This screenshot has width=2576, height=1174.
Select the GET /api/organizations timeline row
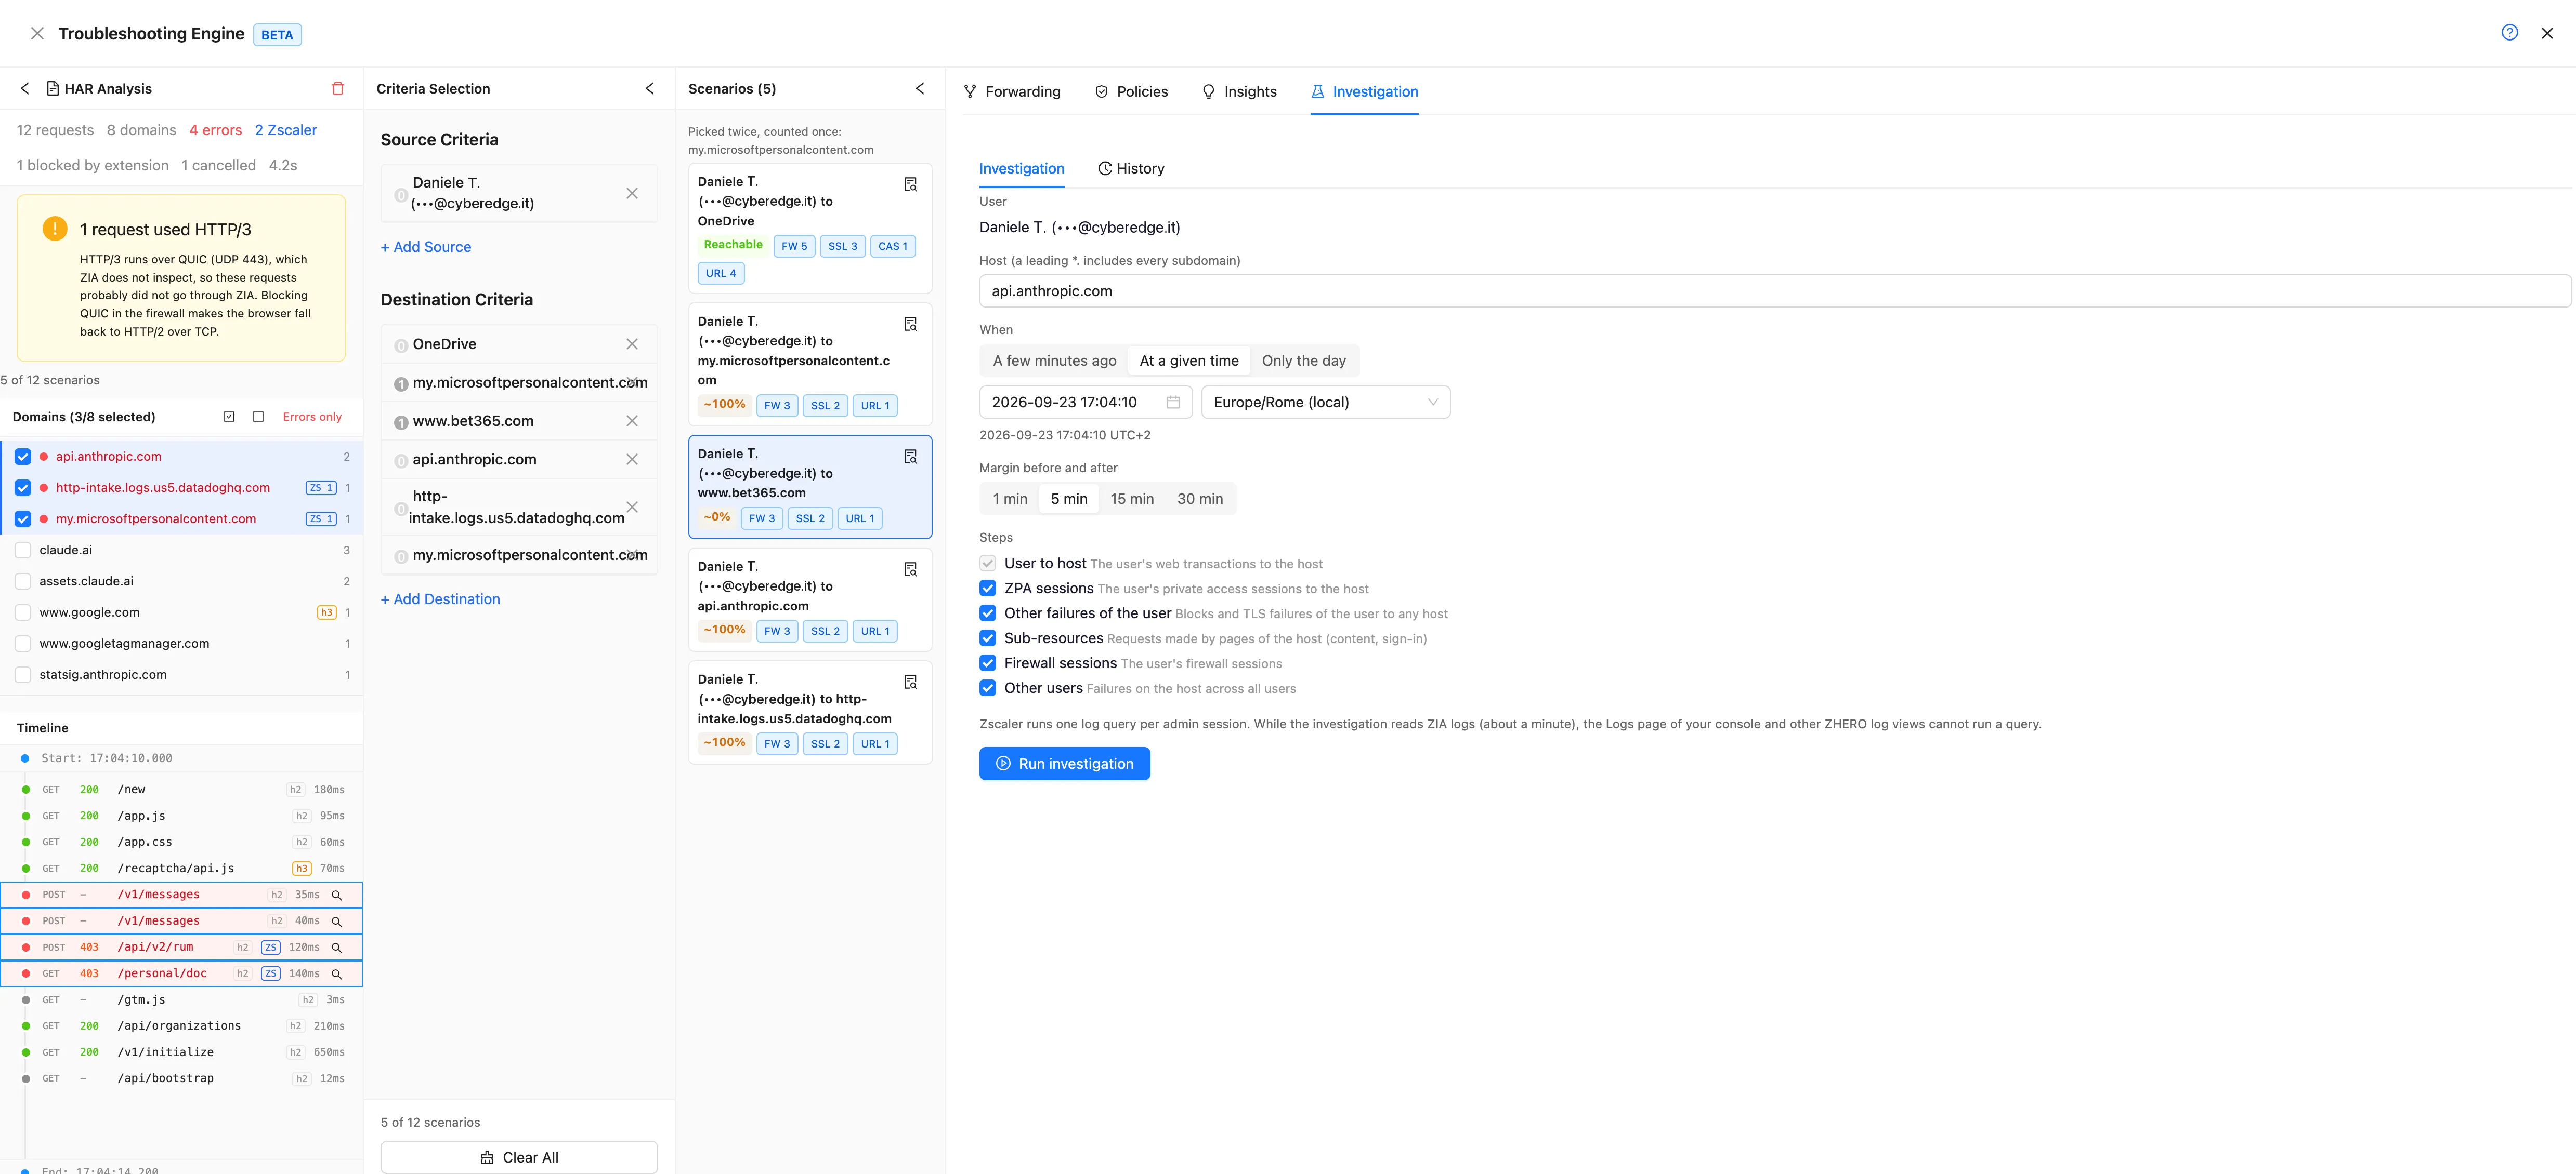182,1026
